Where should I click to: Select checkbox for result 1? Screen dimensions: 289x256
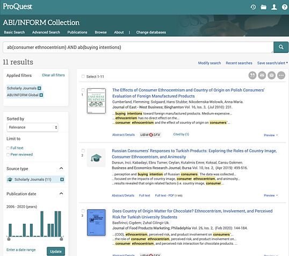pos(83,90)
